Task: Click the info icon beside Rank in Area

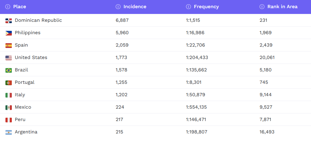Action: 262,7
